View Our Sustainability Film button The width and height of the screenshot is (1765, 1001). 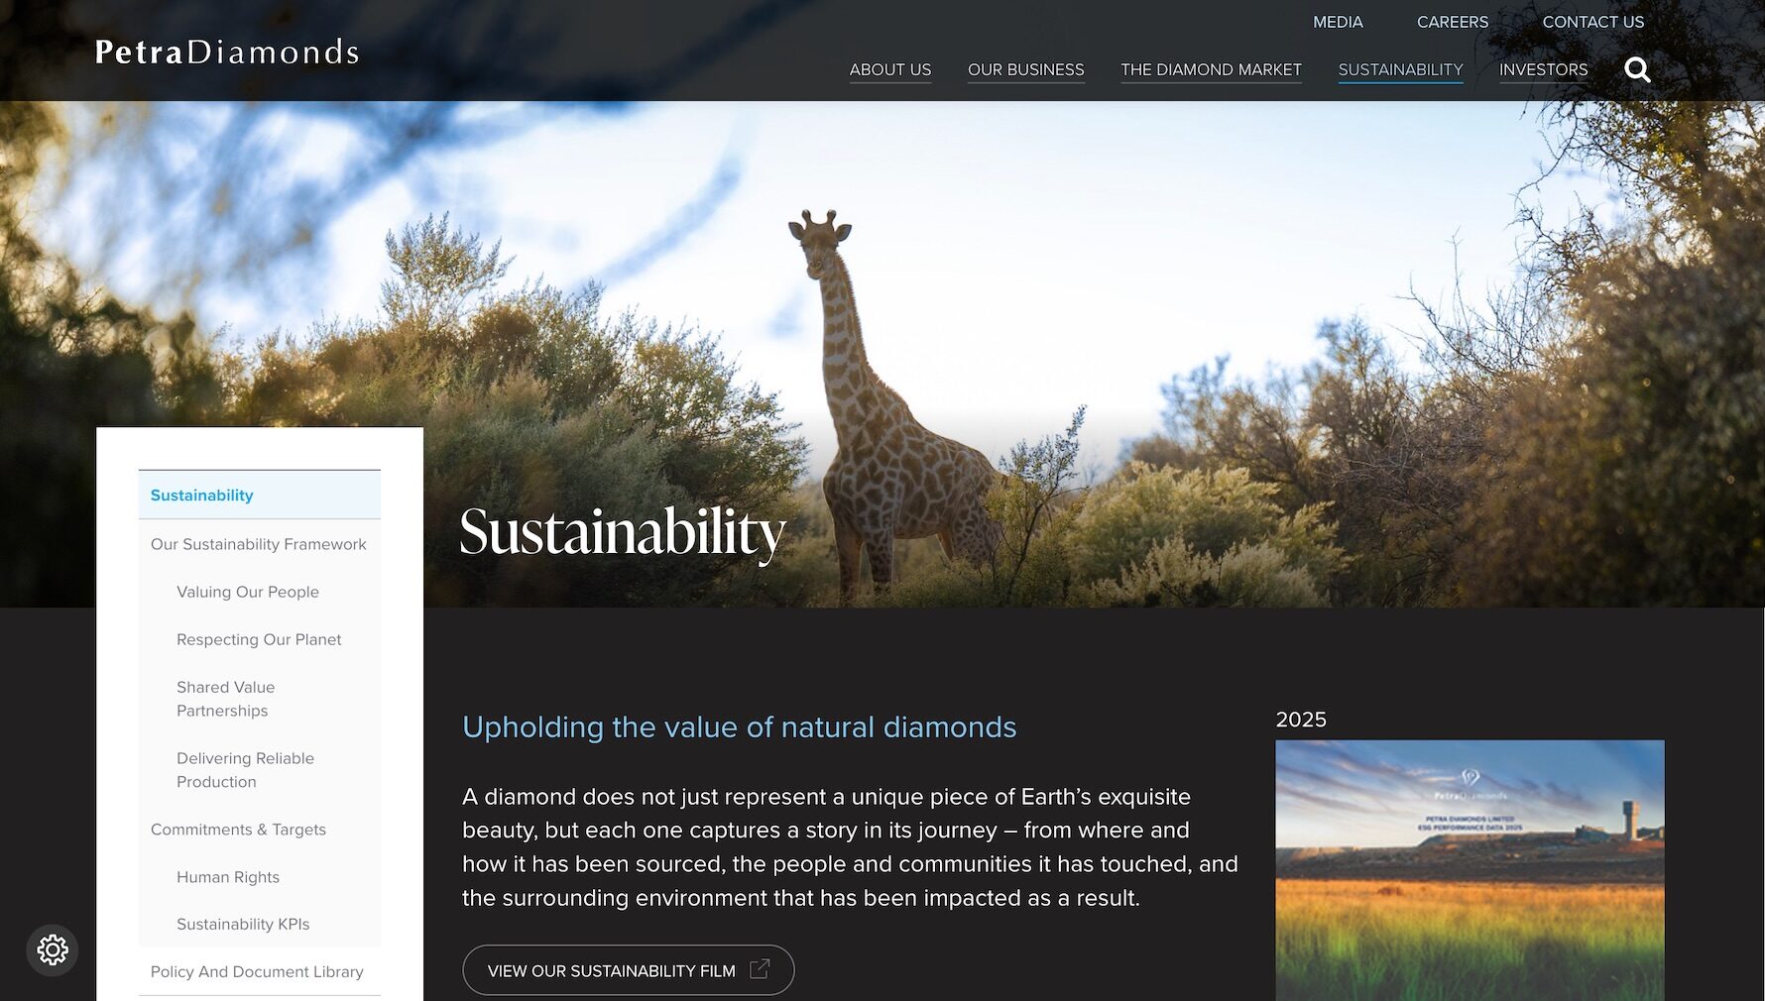pos(628,970)
